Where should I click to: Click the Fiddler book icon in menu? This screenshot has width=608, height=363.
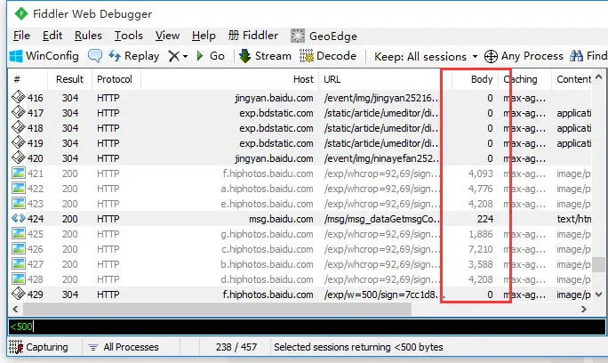point(234,36)
